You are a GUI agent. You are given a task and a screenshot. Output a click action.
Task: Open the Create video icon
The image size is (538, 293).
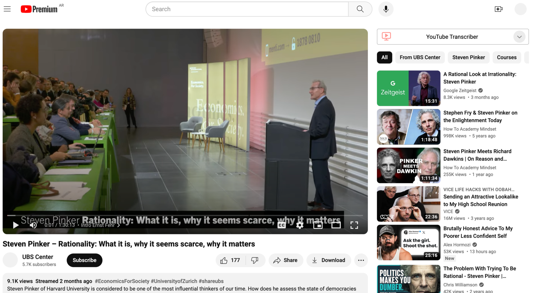pos(498,9)
